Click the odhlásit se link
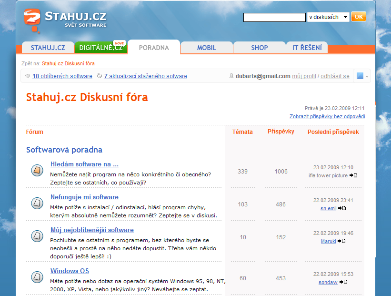This screenshot has height=296, width=391. pos(335,76)
